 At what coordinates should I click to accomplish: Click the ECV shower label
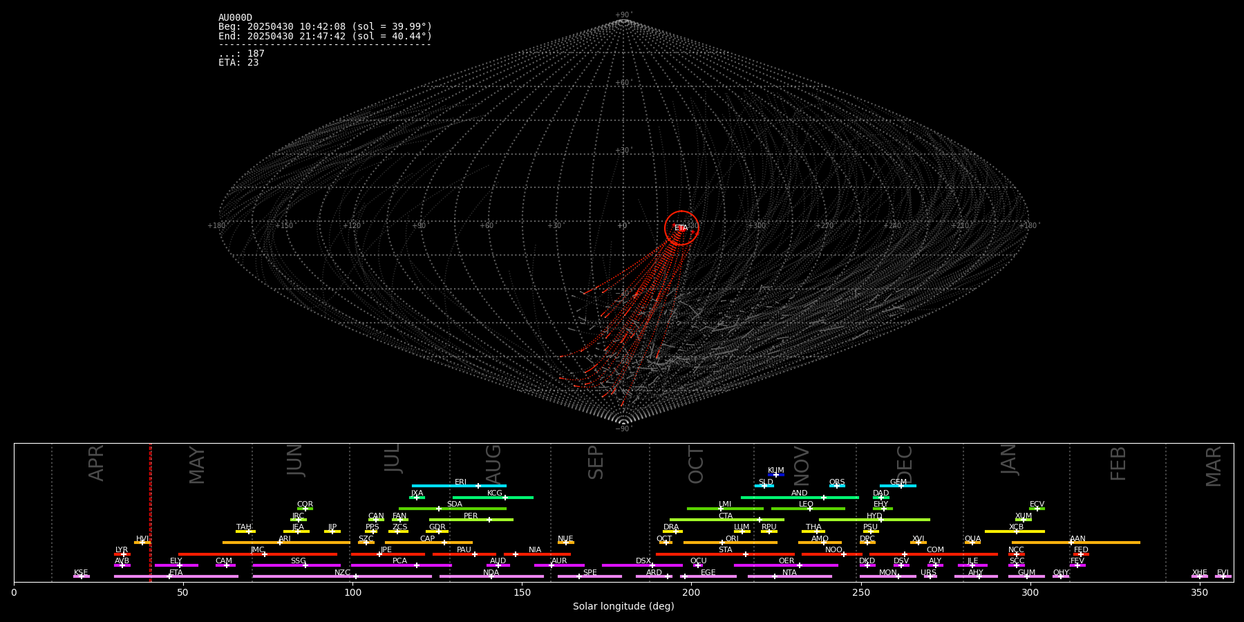[x=1037, y=505]
